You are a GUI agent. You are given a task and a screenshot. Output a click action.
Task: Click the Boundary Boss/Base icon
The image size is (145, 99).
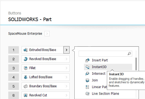click(x=26, y=86)
